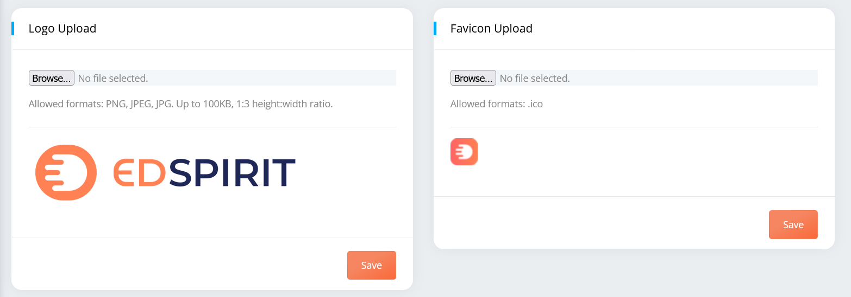Click Browse button in Logo Upload
The image size is (851, 297).
(51, 78)
